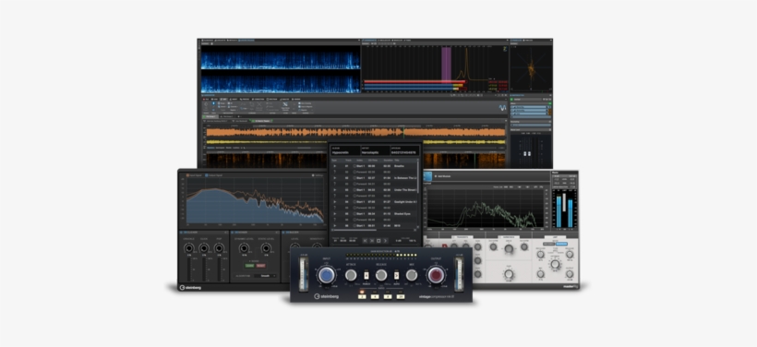Click the orange waveform in the WaveLab editor
Viewport: 757px width, 347px height.
click(355, 132)
